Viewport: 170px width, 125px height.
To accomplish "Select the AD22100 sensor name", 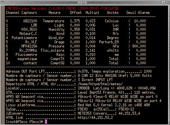I will [30, 21].
